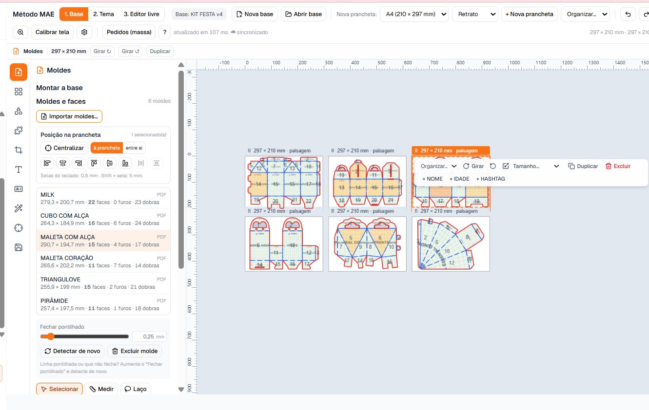The width and height of the screenshot is (649, 410).
Task: Switch alignment mode to 'à prancheta'
Action: [x=106, y=148]
